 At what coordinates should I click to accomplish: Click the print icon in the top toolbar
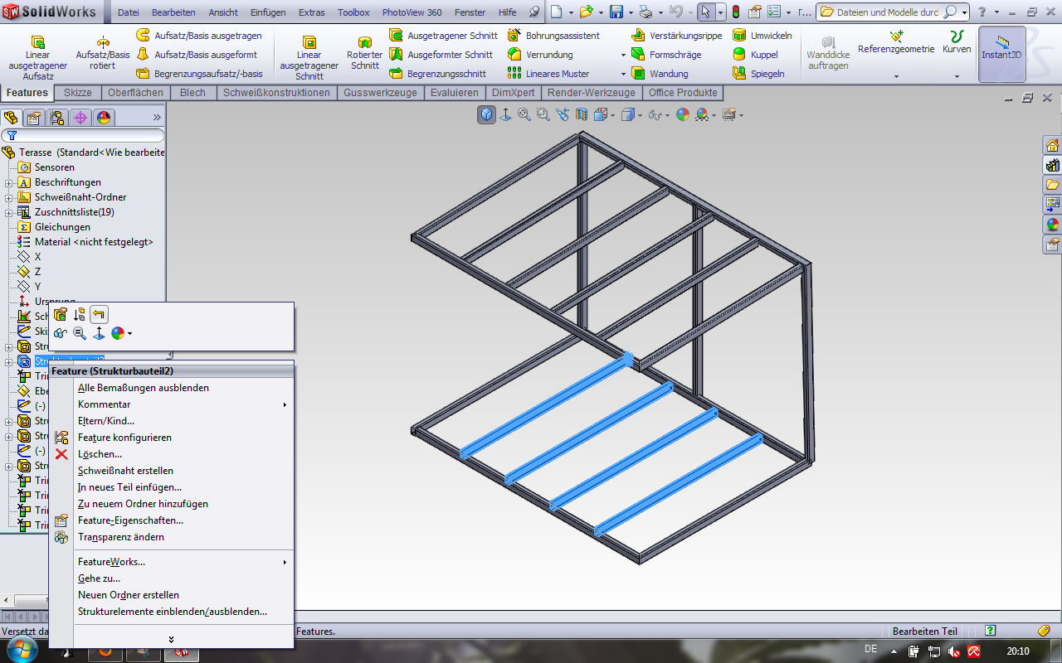point(646,12)
